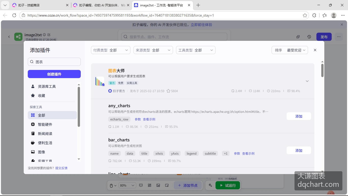Click the 图表大师 plugin chart icon
Viewport: 348px width, 196px height.
100,81
